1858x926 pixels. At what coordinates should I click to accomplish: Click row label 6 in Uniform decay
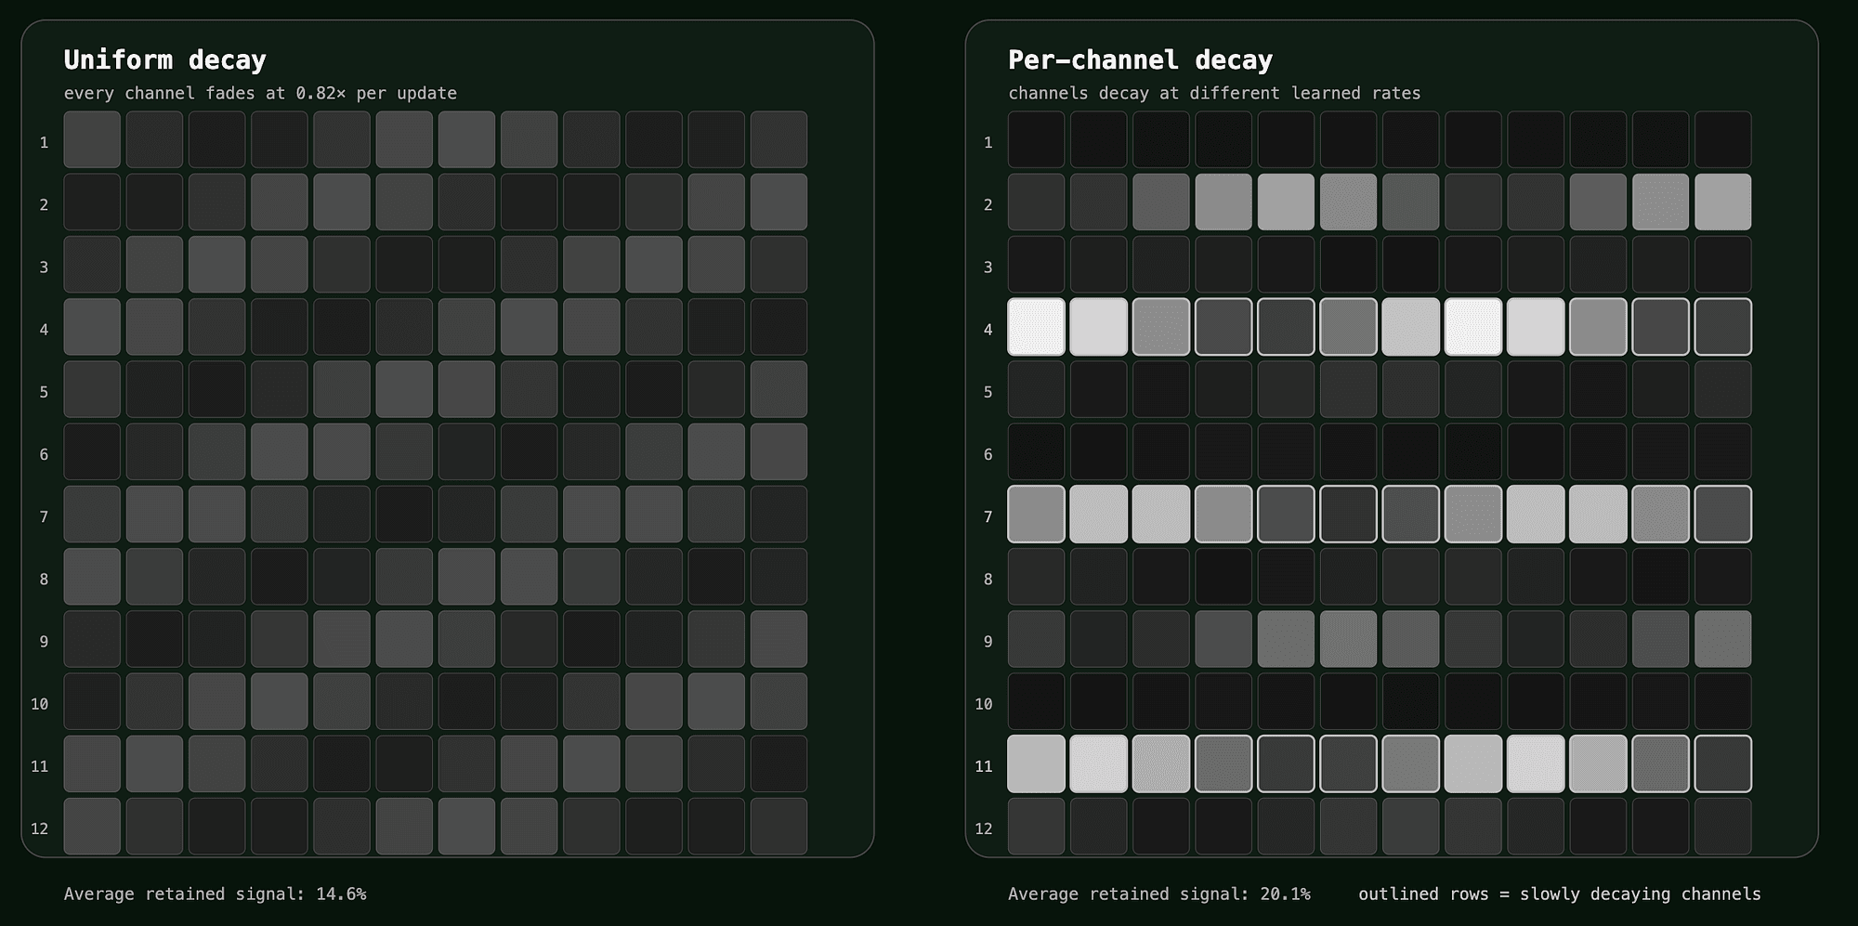(x=44, y=454)
